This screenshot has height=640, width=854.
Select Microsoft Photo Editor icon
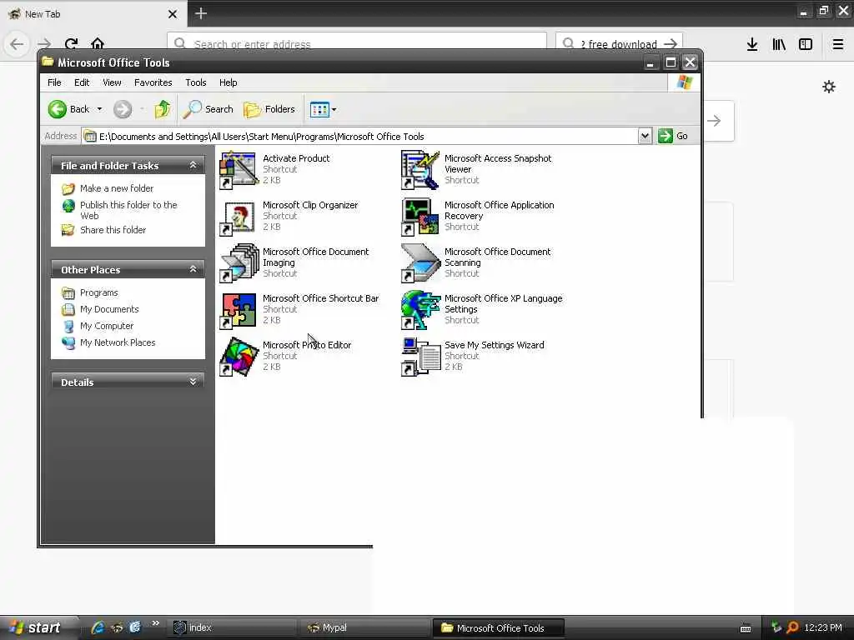pos(238,357)
